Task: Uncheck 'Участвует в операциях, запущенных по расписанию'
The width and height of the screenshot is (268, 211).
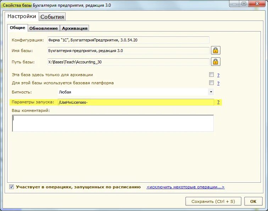Action: (11, 187)
